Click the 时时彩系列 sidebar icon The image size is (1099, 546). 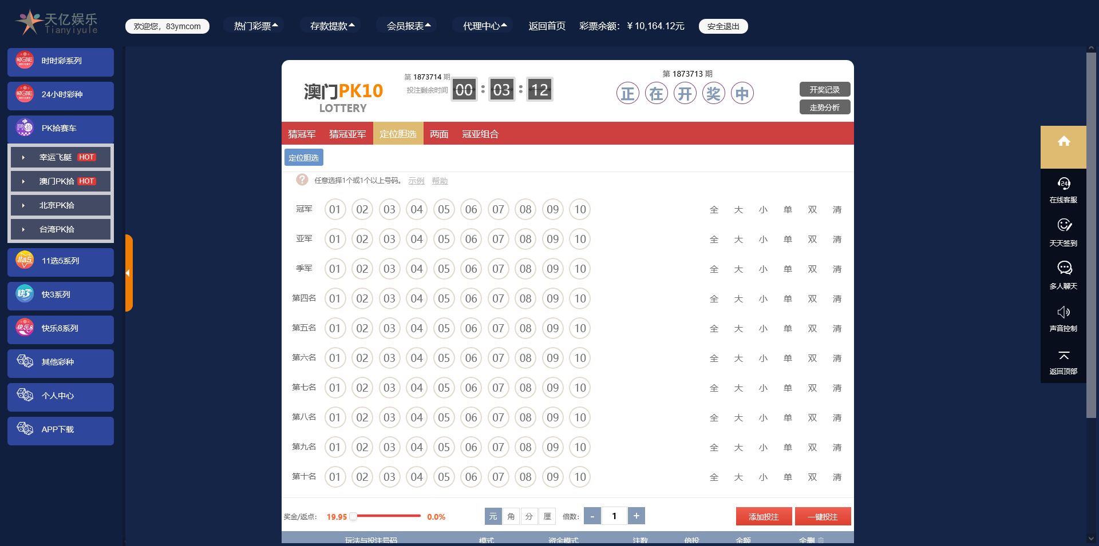(x=25, y=60)
